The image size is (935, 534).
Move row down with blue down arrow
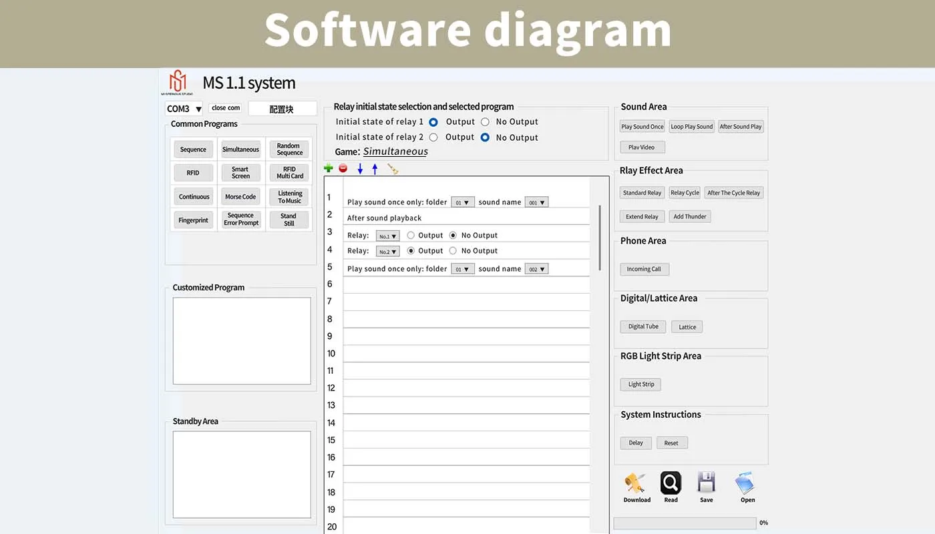click(360, 169)
